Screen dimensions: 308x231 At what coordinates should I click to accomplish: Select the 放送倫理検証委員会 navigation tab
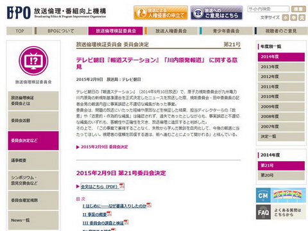(x=116, y=31)
